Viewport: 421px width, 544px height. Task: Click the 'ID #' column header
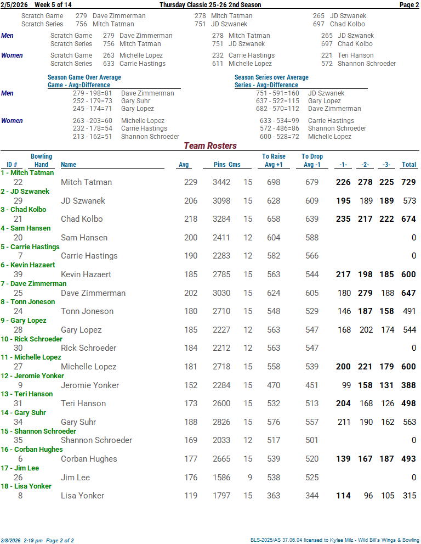pos(12,165)
